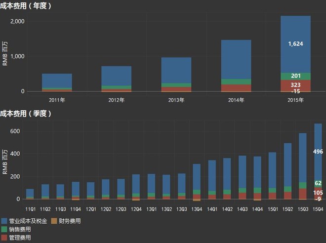Select the 13Q1 quarterly bar

[151, 187]
